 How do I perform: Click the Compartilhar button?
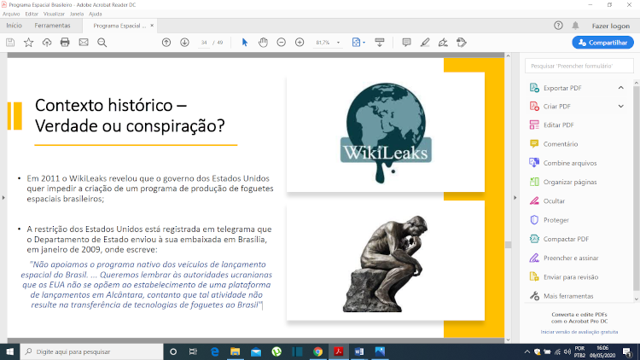coord(602,43)
